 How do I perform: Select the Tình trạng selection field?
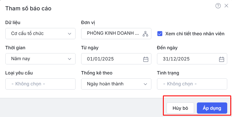[x=192, y=84]
